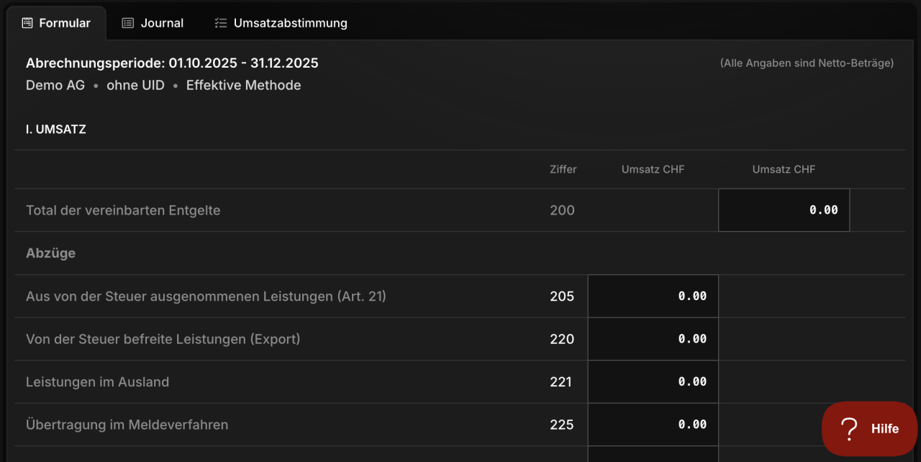Select the Formular tab

[56, 23]
